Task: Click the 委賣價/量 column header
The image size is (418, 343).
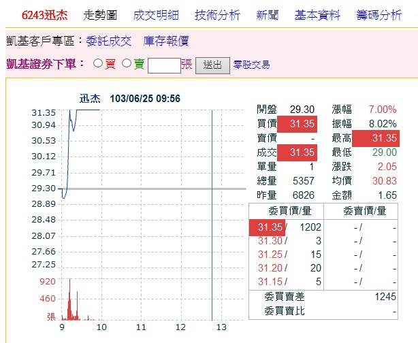Action: (364, 211)
